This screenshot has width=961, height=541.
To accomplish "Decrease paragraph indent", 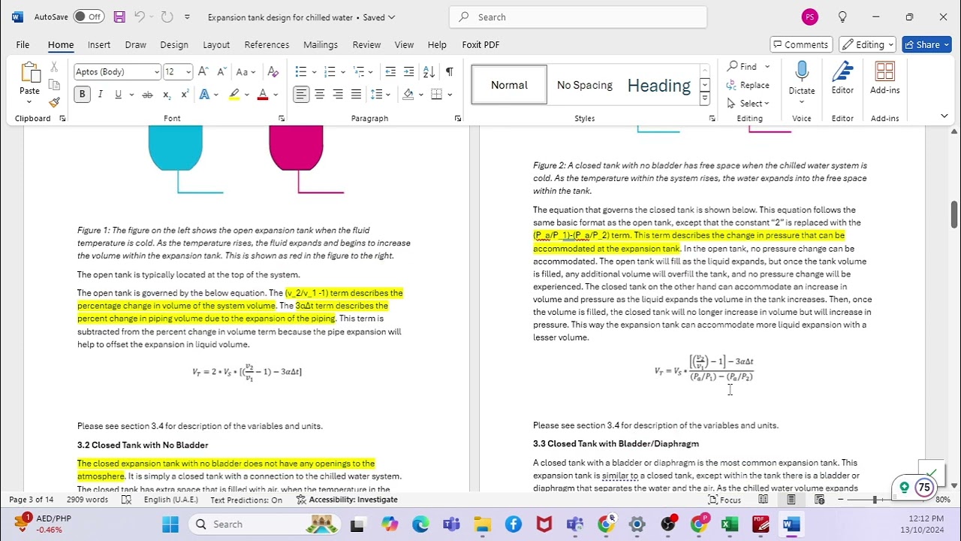I will tap(390, 71).
